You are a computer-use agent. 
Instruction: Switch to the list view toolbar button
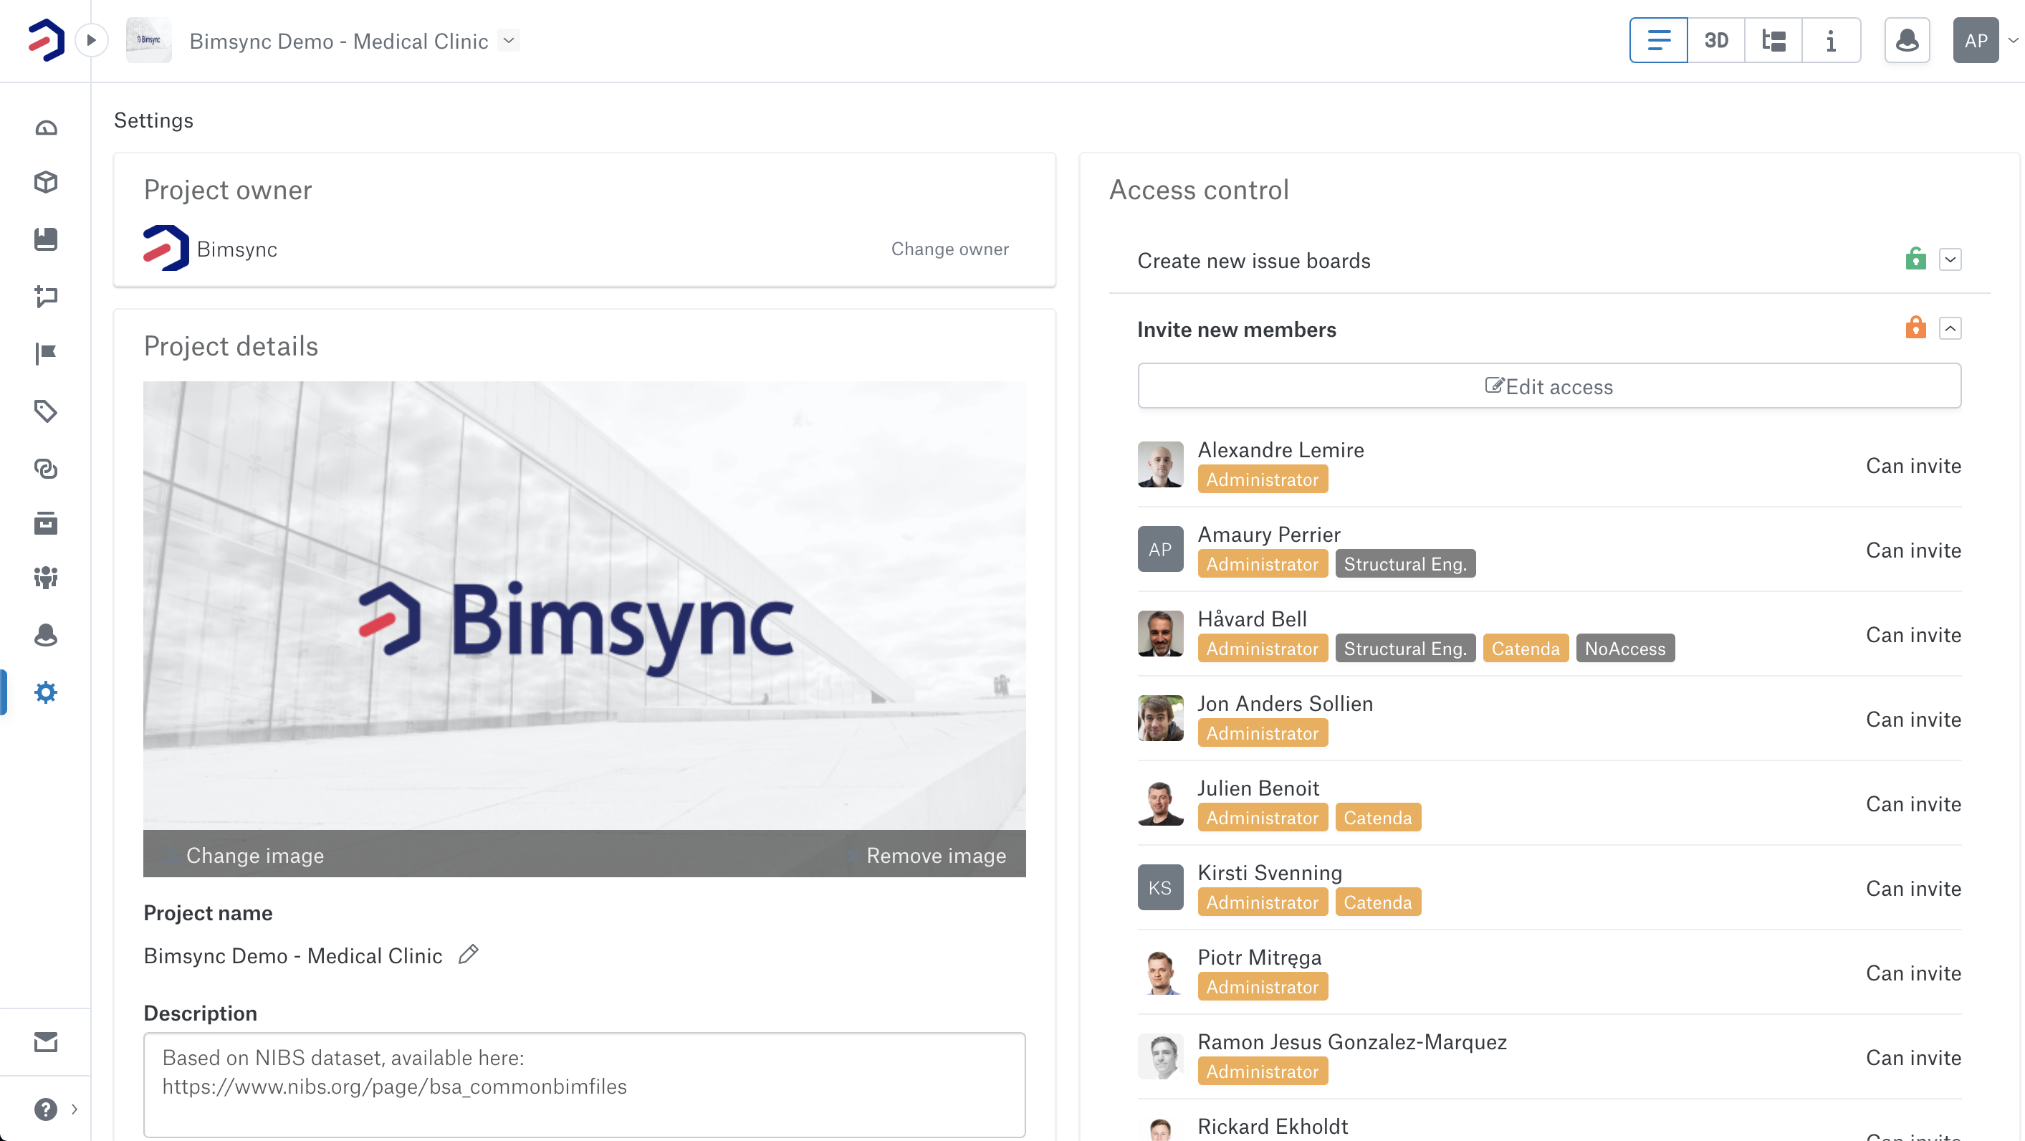click(x=1659, y=40)
